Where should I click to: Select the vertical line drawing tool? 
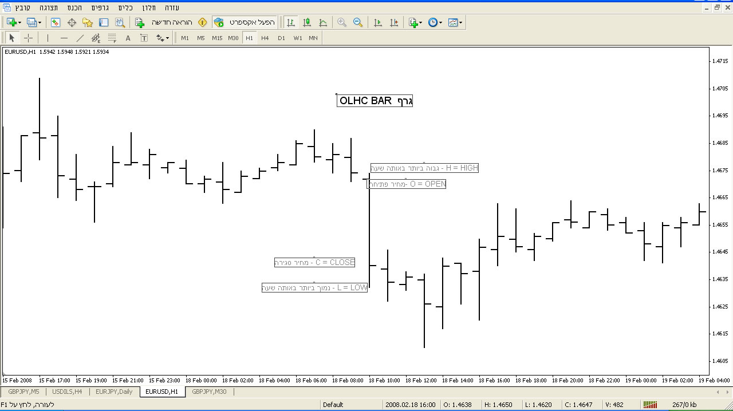[48, 38]
